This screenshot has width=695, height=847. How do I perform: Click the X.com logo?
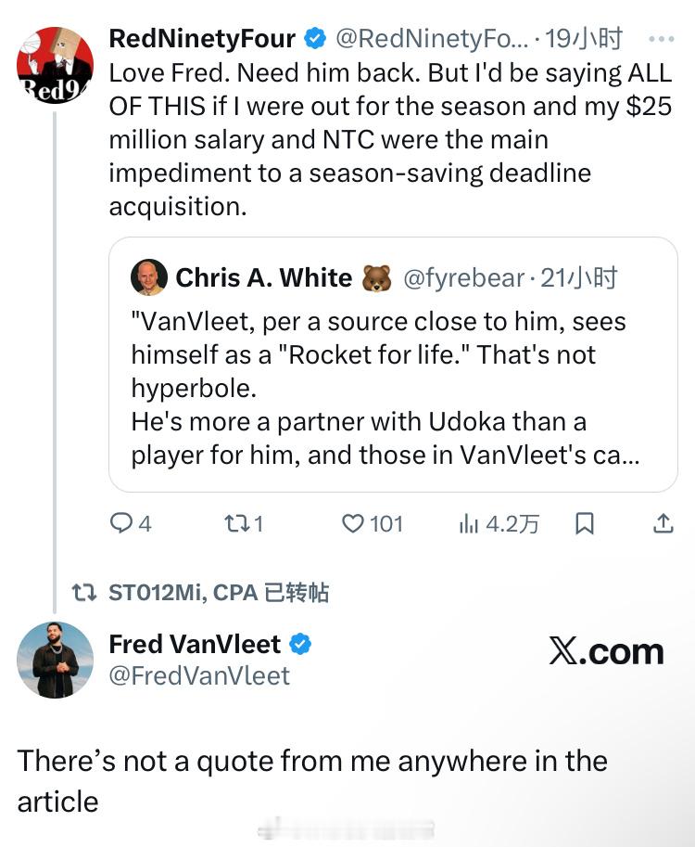click(606, 651)
